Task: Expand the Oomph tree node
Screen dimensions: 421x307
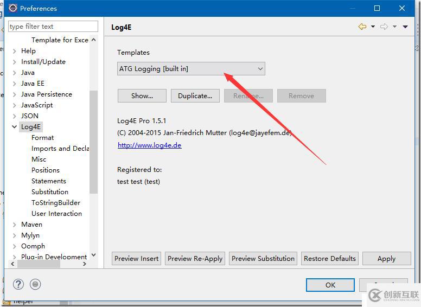Action: pos(15,246)
